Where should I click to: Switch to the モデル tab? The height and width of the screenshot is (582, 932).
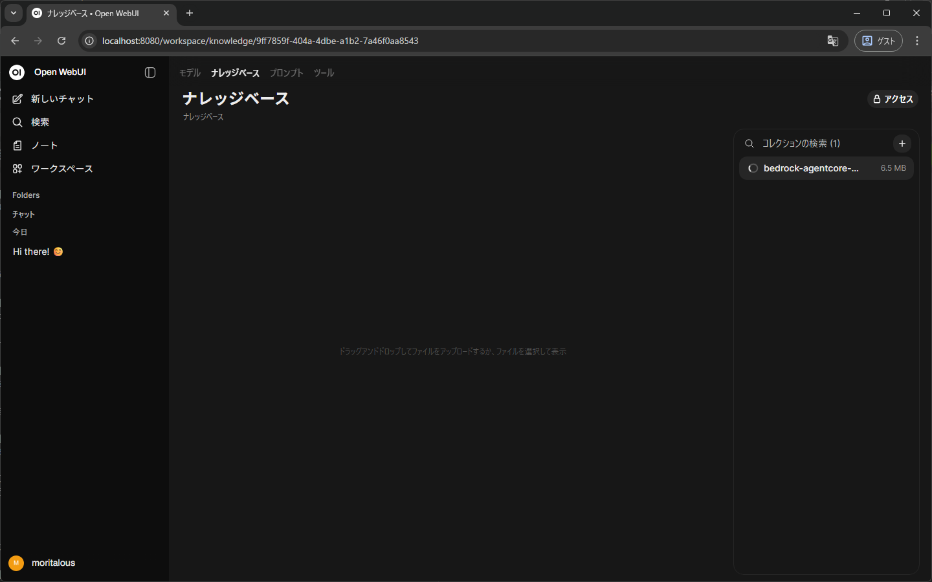tap(190, 72)
